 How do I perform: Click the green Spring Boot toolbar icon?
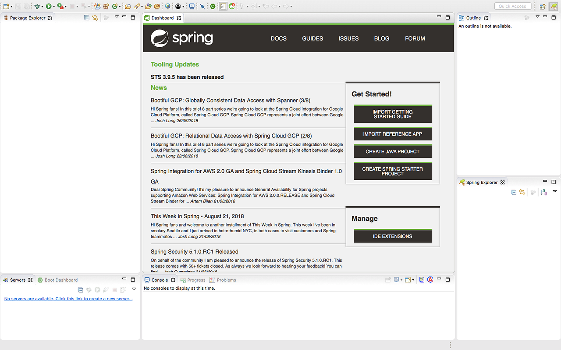213,6
